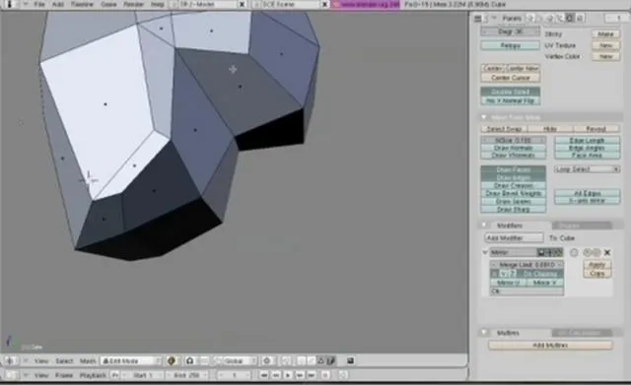
Task: Open the Add Modifier dropdown
Action: pyautogui.click(x=514, y=238)
